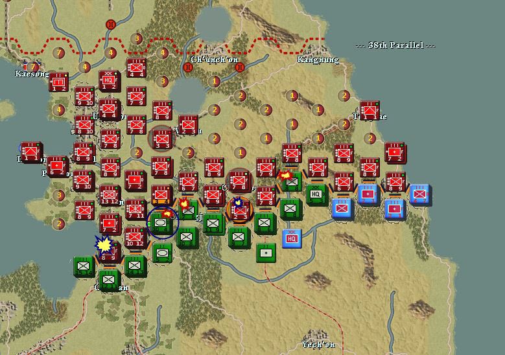
Task: Pick the green infantry unit marked 10 8
Action: [x=187, y=238]
